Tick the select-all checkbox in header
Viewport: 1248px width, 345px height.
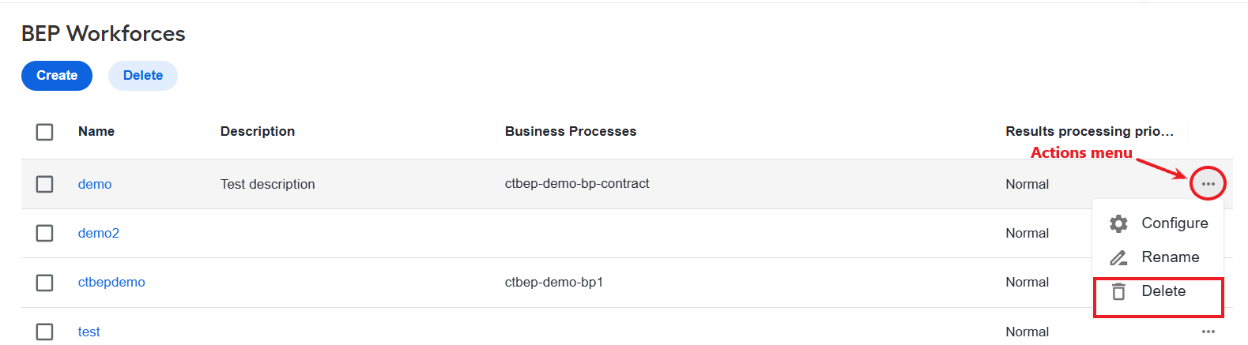[x=45, y=132]
